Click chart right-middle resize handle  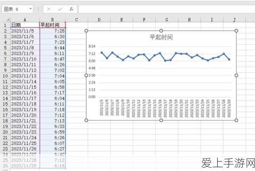[x=236, y=76]
